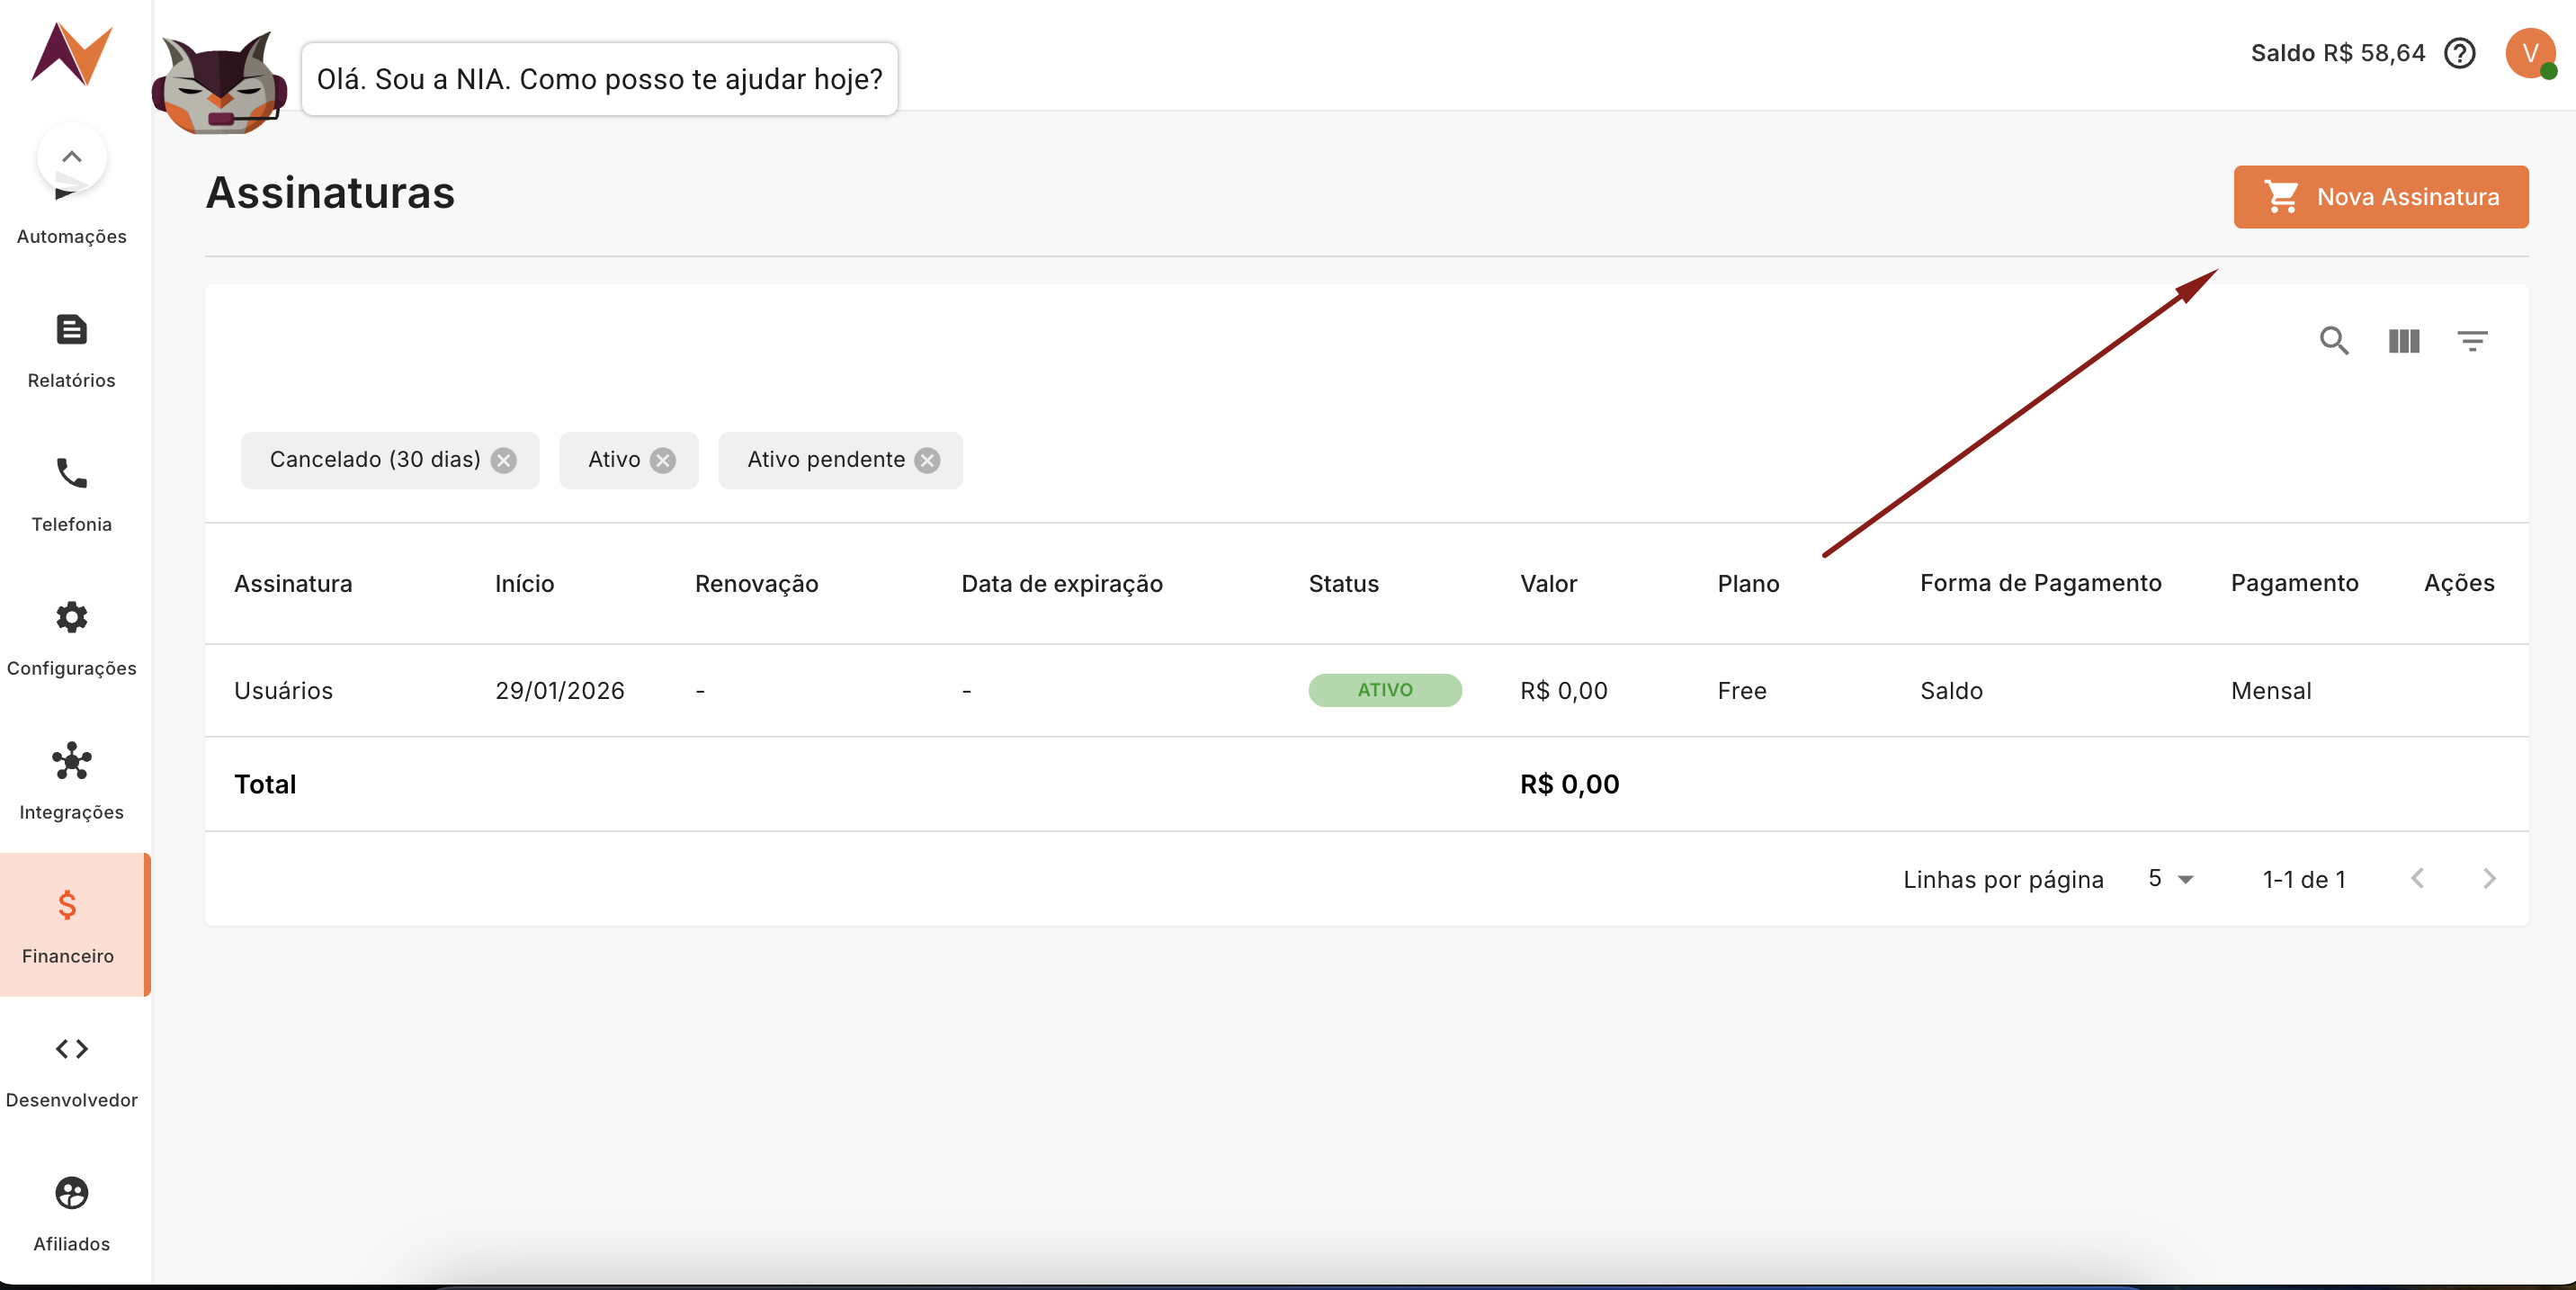Open the table search icon
This screenshot has width=2576, height=1290.
[x=2334, y=341]
